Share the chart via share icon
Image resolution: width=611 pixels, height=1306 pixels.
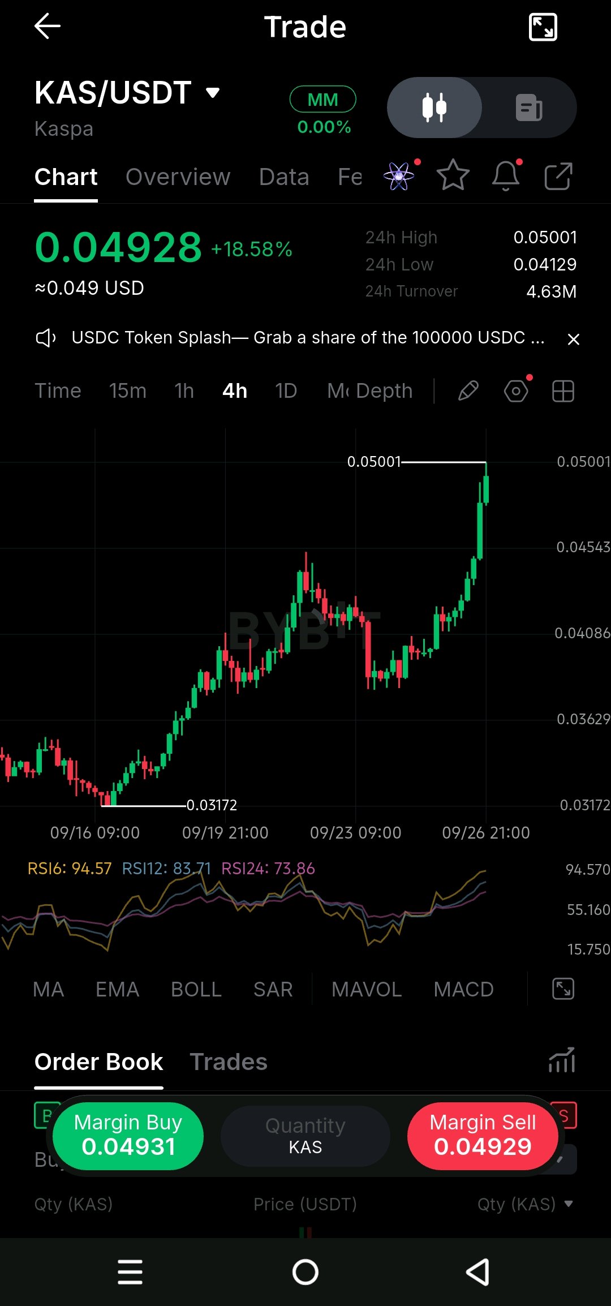point(558,176)
